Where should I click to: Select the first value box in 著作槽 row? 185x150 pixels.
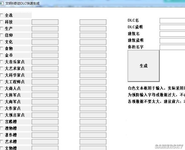pos(45,135)
